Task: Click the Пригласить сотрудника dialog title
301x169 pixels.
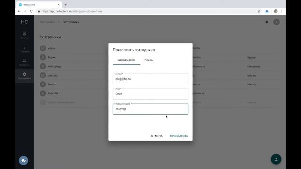Action: pyautogui.click(x=134, y=50)
